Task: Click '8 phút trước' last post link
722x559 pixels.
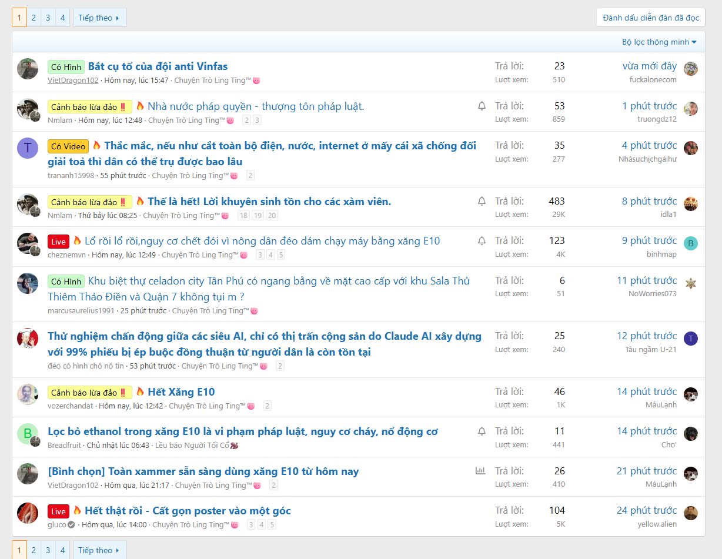Action: (650, 202)
